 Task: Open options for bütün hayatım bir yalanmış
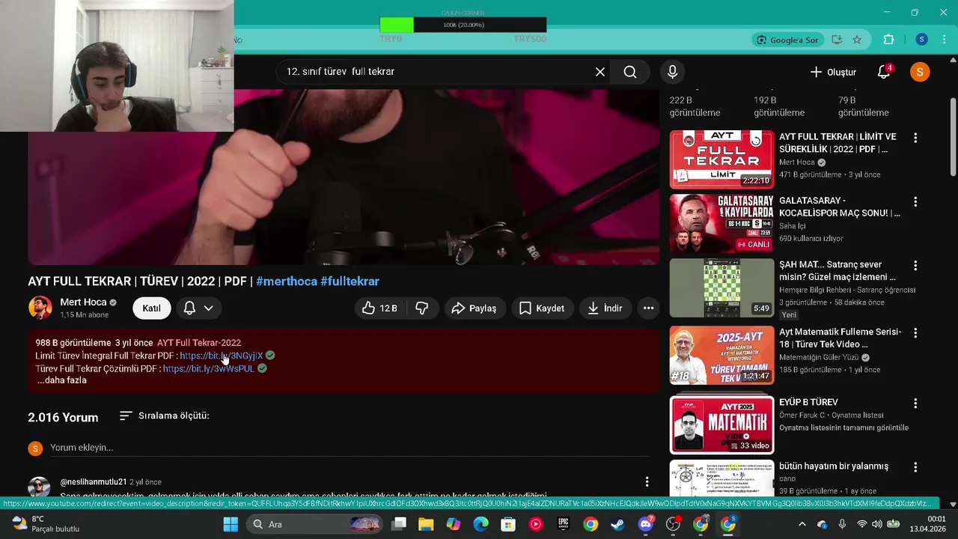915,467
